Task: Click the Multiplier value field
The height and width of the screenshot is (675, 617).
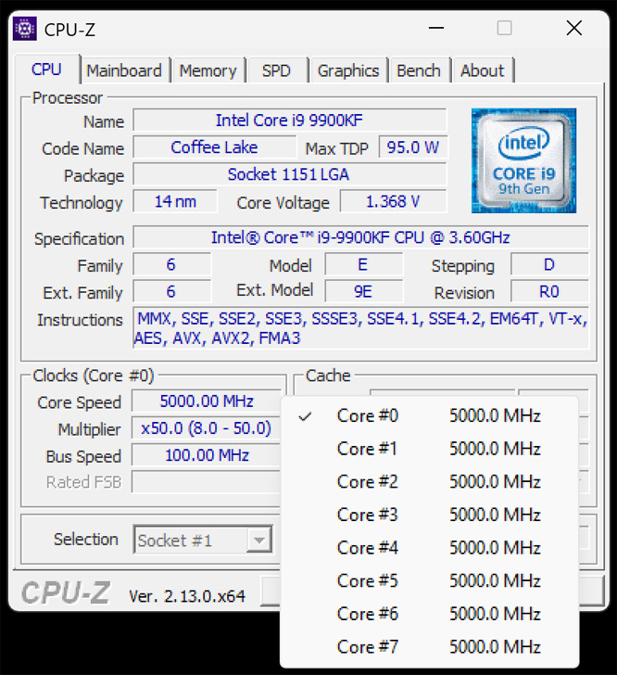Action: 208,428
